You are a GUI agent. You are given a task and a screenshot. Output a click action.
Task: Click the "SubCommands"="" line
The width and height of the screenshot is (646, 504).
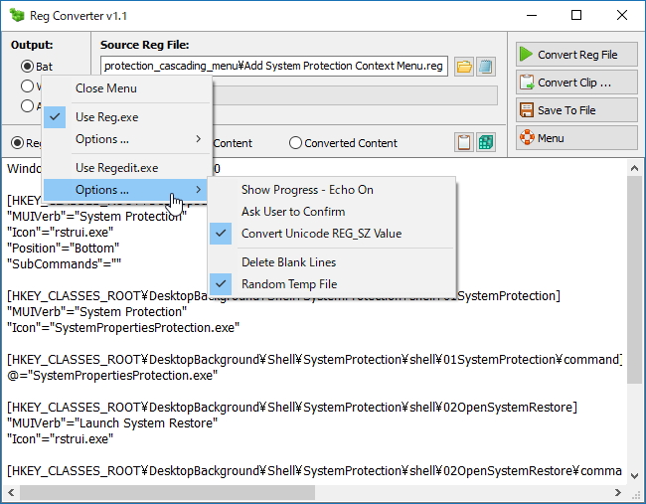pyautogui.click(x=65, y=263)
